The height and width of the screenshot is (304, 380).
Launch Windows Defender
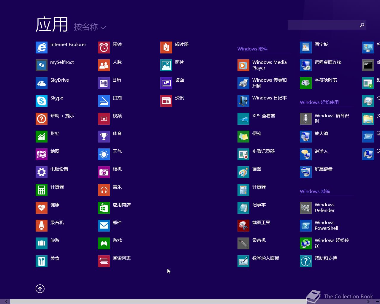pos(306,208)
